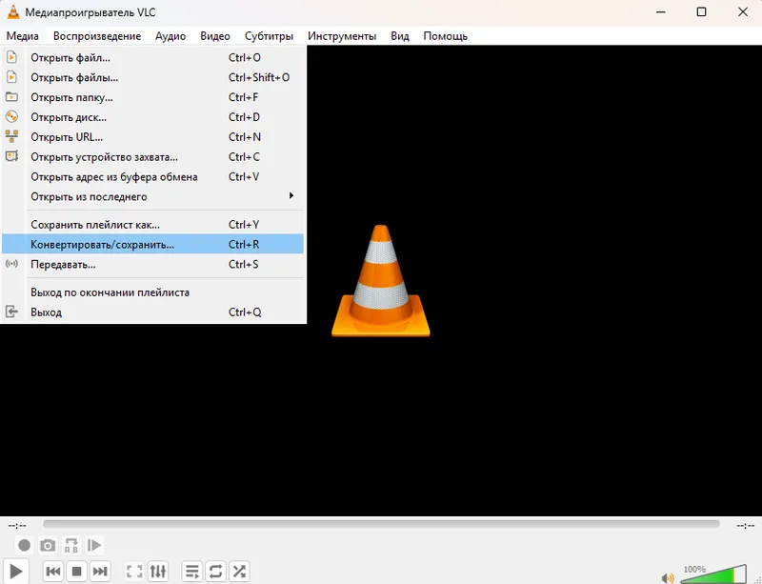Click the Ctrl+Shift+O shortcut text
The width and height of the screenshot is (762, 584).
[259, 77]
